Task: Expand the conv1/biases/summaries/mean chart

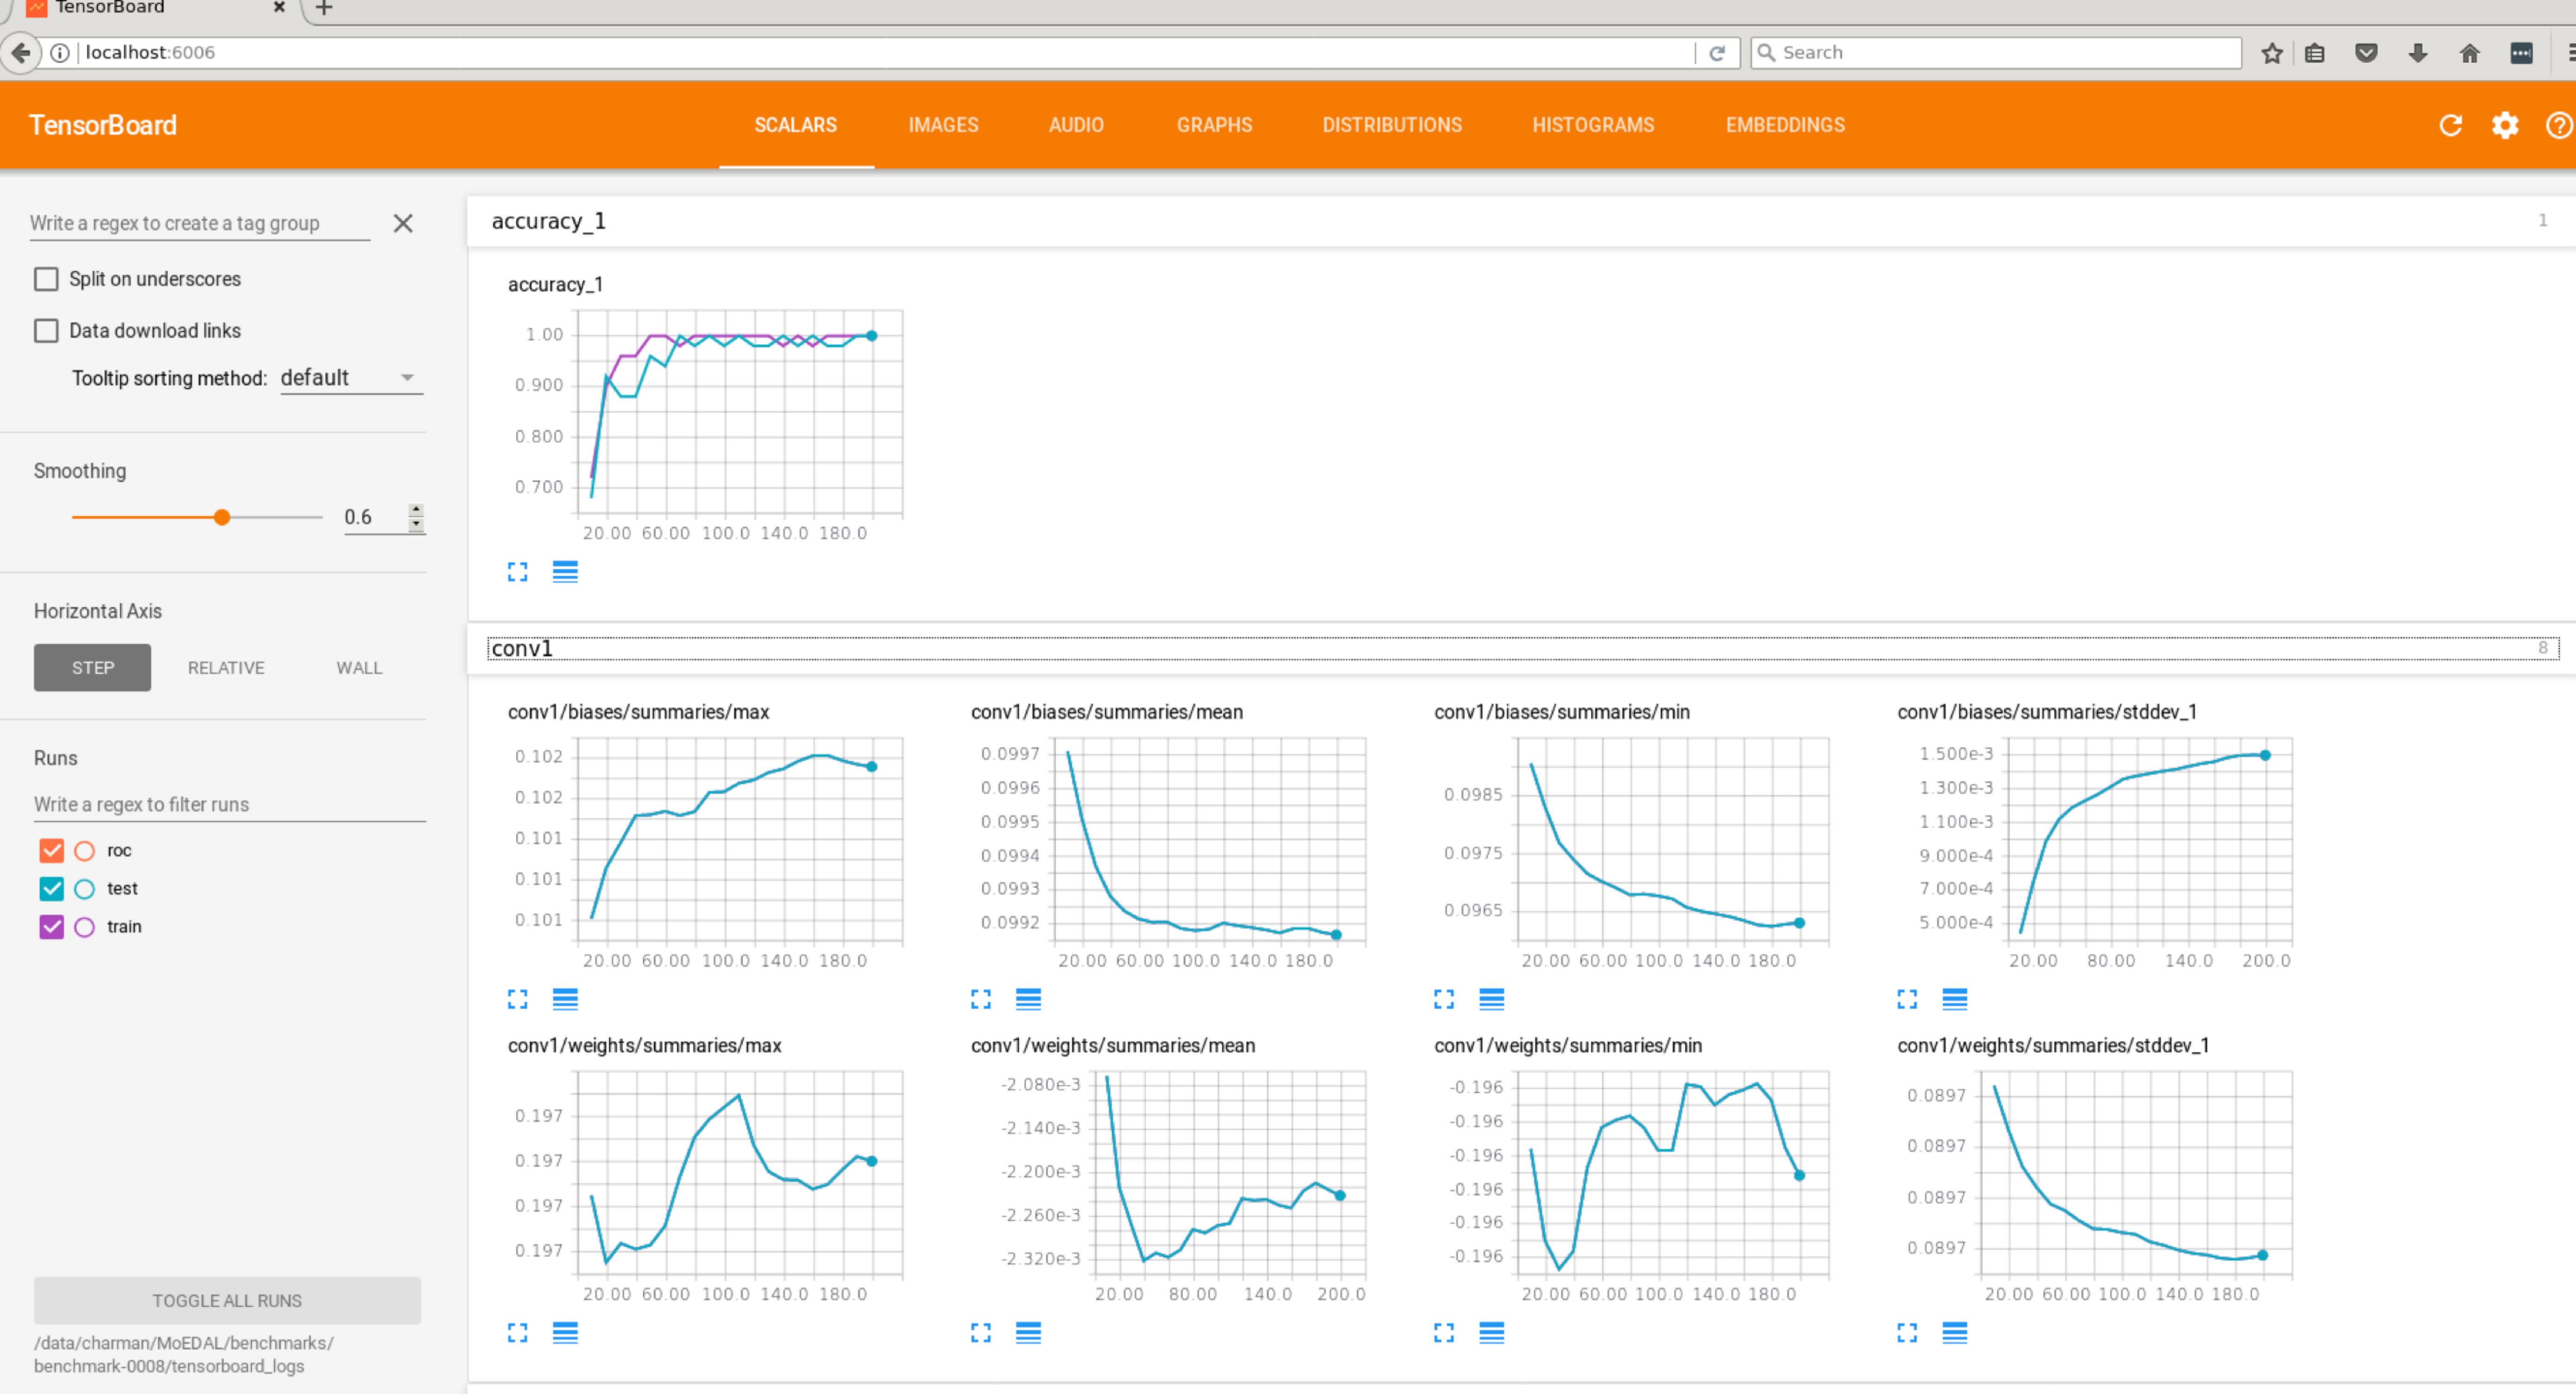Action: [980, 999]
